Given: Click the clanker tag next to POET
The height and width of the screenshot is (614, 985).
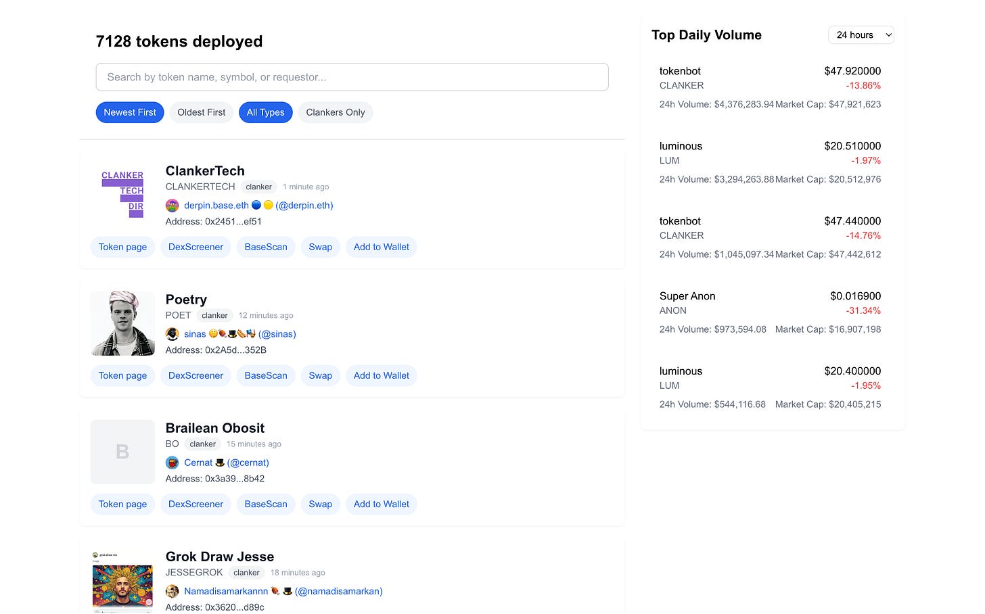Looking at the screenshot, I should [214, 315].
